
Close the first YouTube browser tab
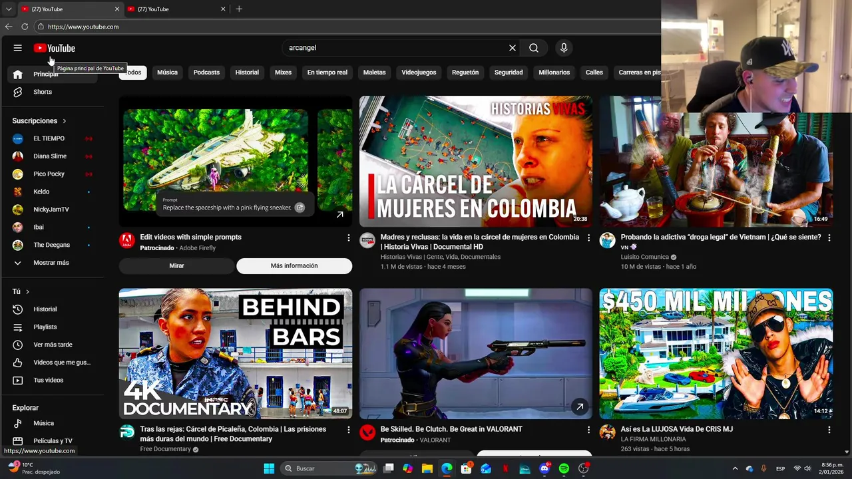point(117,9)
